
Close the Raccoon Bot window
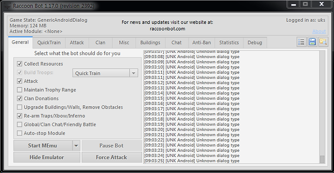(x=321, y=5)
